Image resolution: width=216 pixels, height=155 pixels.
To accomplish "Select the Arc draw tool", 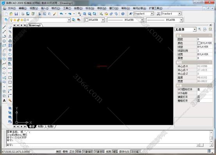I will point(4,50).
